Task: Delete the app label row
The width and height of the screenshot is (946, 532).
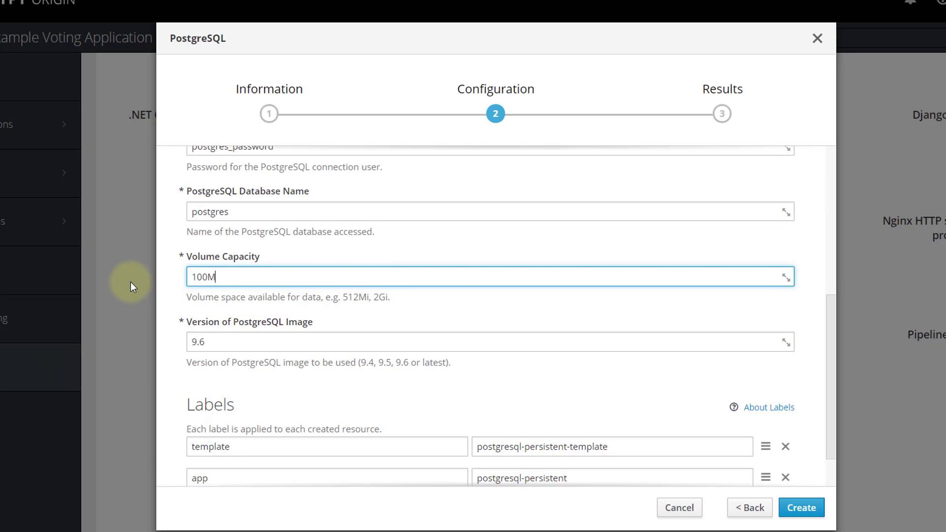Action: tap(785, 477)
